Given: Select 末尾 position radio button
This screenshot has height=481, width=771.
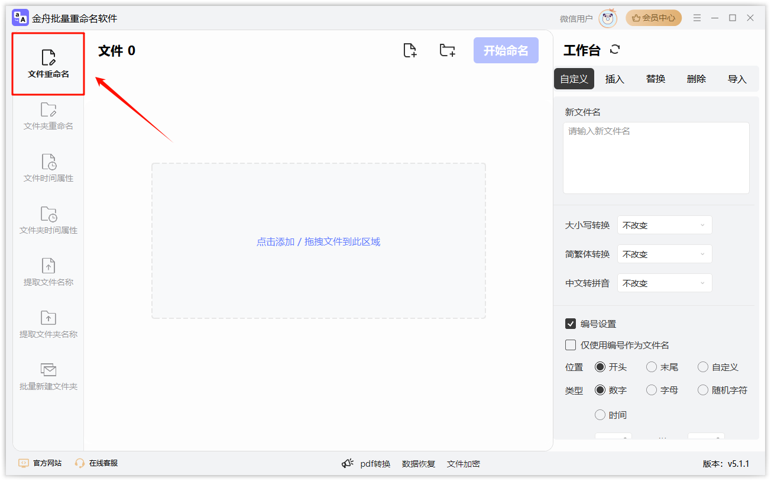Looking at the screenshot, I should pyautogui.click(x=652, y=367).
